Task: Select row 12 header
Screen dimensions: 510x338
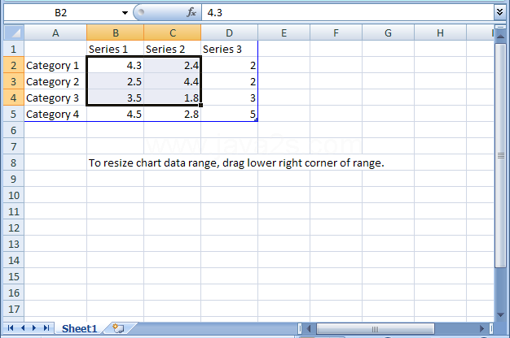Action: (x=14, y=227)
